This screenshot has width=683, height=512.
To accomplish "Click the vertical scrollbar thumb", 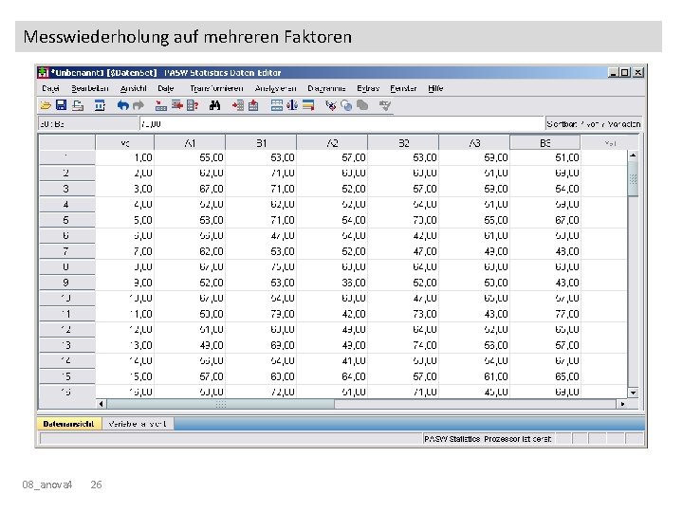I will coord(633,179).
